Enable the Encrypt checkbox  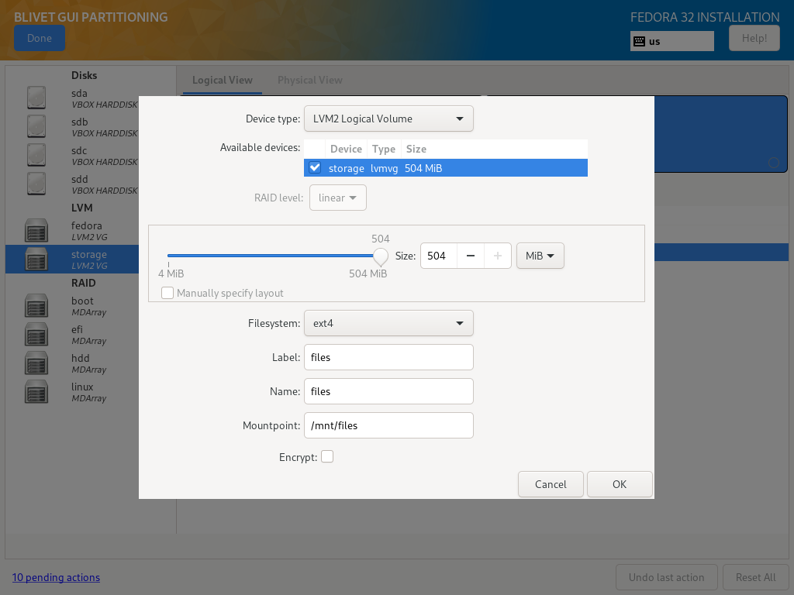[x=327, y=457]
